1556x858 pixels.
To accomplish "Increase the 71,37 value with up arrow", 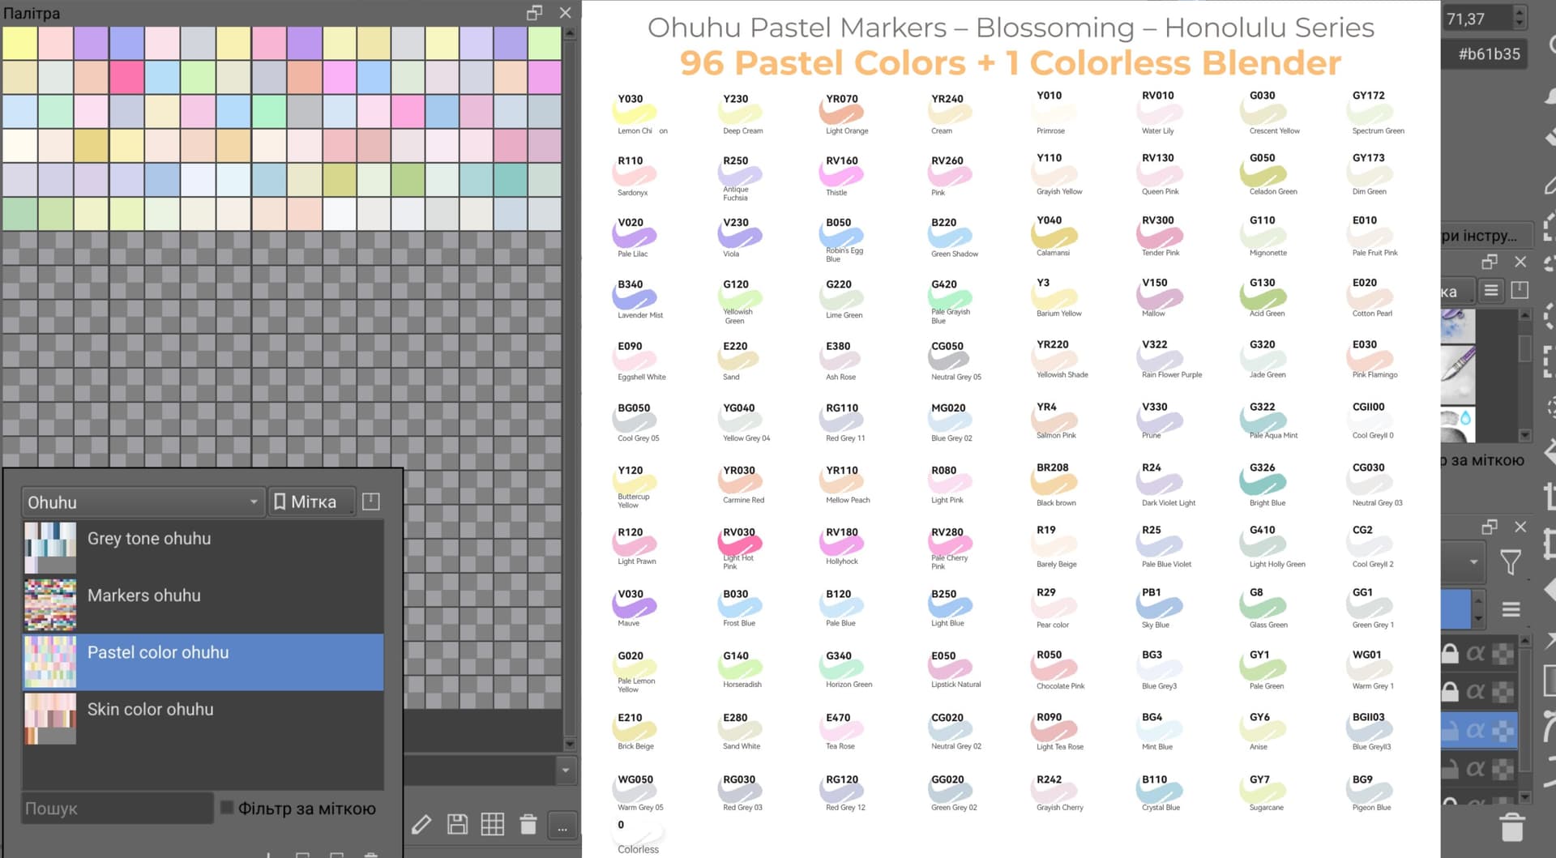I will point(1520,11).
